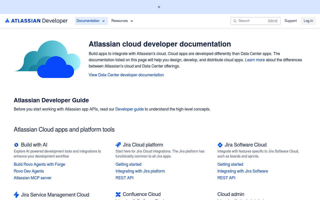
Task: Click the Atlassian Cloud apps and platform tools heading
Action: click(x=64, y=129)
